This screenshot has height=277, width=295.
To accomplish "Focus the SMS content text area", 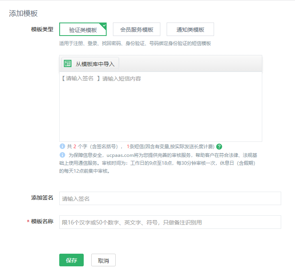I will coord(161,107).
